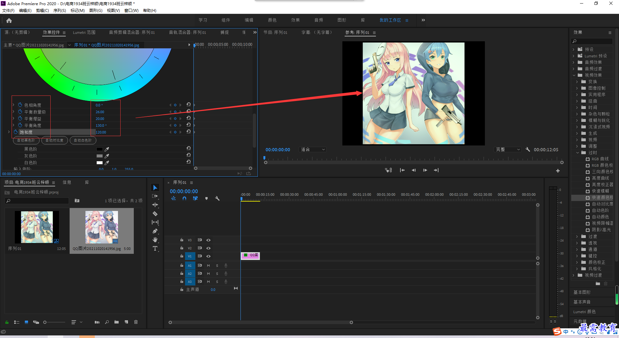Toggle linked selection in timeline
Image resolution: width=619 pixels, height=338 pixels.
click(x=195, y=199)
